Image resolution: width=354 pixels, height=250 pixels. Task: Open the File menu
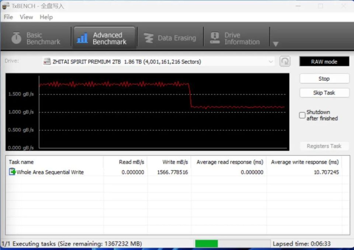point(8,17)
